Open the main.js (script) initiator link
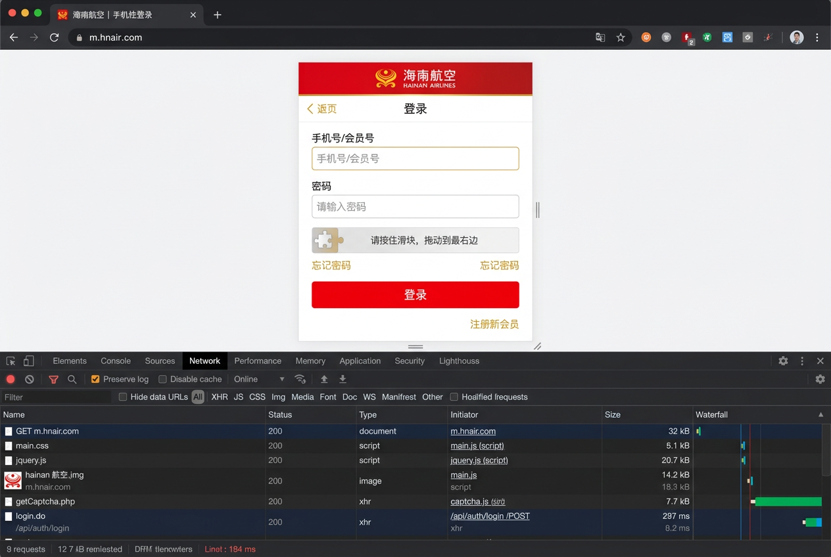 477,446
